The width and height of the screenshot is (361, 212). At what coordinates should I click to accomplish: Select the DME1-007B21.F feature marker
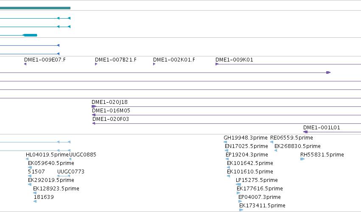tap(96, 64)
